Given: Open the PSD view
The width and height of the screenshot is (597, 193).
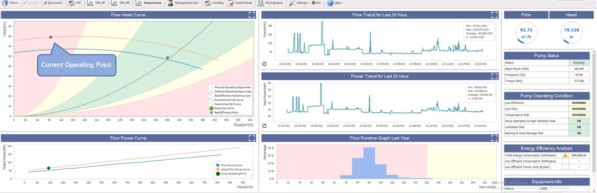Looking at the screenshot, I should tap(75, 3).
